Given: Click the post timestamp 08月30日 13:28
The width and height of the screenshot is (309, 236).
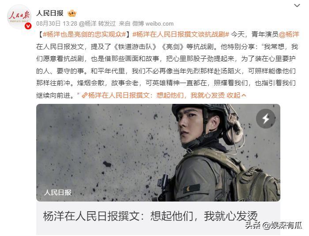Looking at the screenshot, I should click(57, 24).
